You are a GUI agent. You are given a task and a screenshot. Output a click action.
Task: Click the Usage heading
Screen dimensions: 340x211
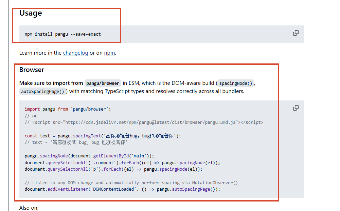(31, 13)
